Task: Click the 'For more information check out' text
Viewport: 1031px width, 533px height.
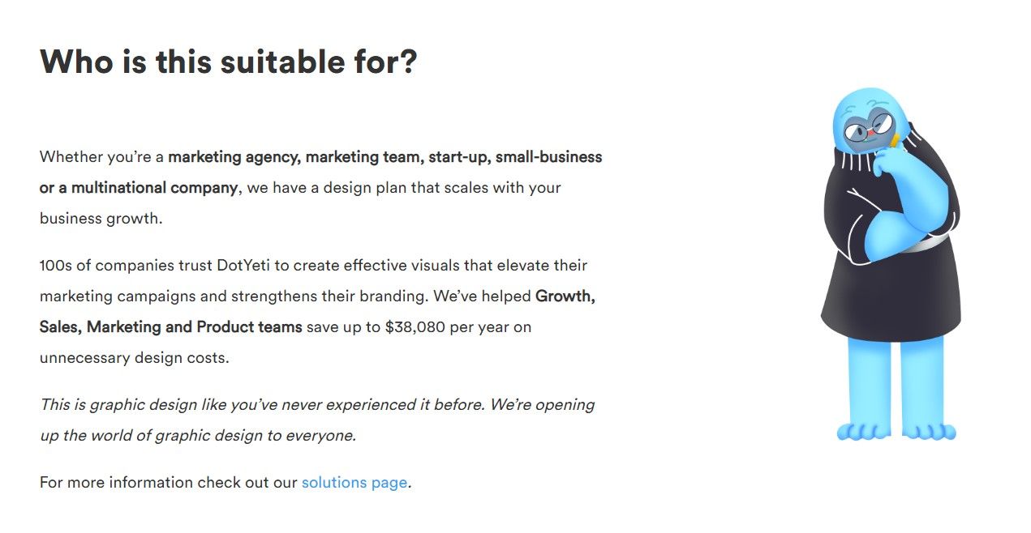Action: click(169, 483)
